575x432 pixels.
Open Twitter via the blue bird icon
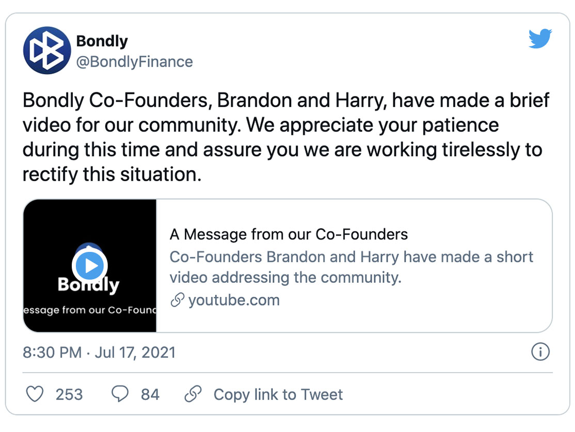click(x=540, y=39)
